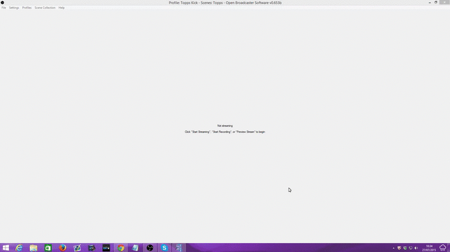Open the network tray icon
This screenshot has height=252, width=450.
coord(411,248)
